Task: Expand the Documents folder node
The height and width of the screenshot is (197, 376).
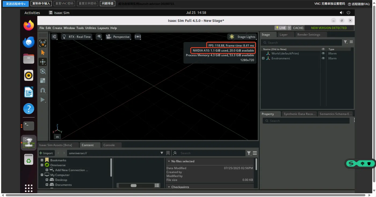Action: pyautogui.click(x=47, y=185)
